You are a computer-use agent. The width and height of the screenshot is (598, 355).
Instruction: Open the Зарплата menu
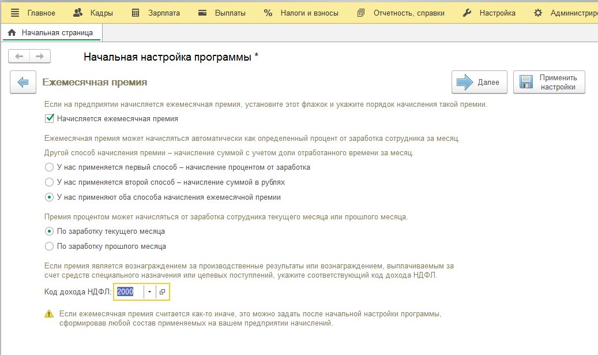click(164, 13)
